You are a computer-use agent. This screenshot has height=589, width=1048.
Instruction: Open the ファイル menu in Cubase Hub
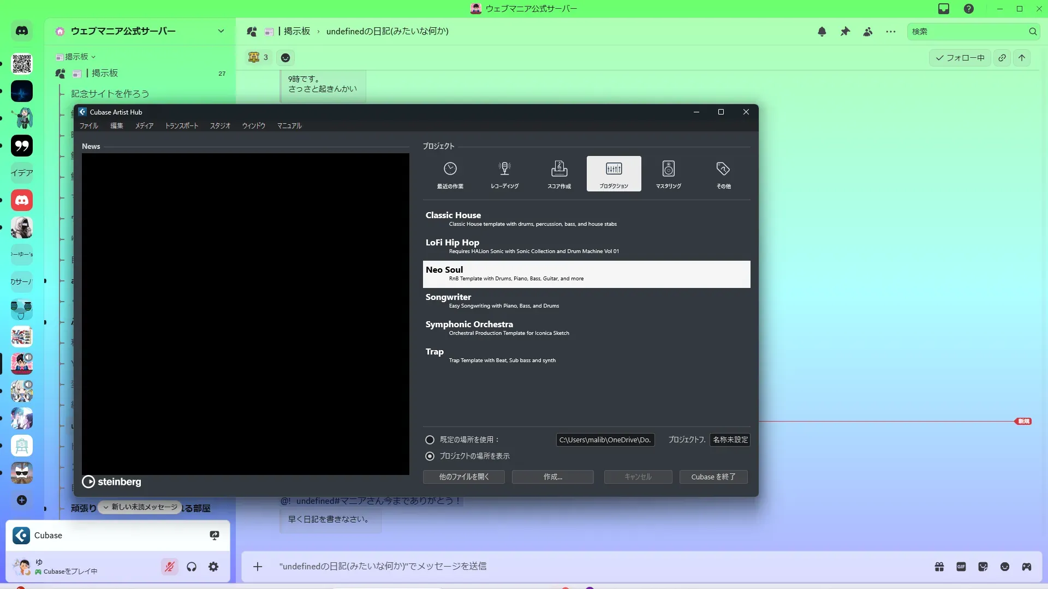click(88, 126)
